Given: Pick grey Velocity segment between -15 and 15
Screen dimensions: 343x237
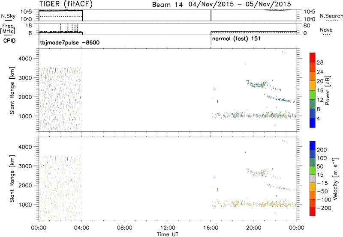Looking at the screenshot, I should (313, 178).
